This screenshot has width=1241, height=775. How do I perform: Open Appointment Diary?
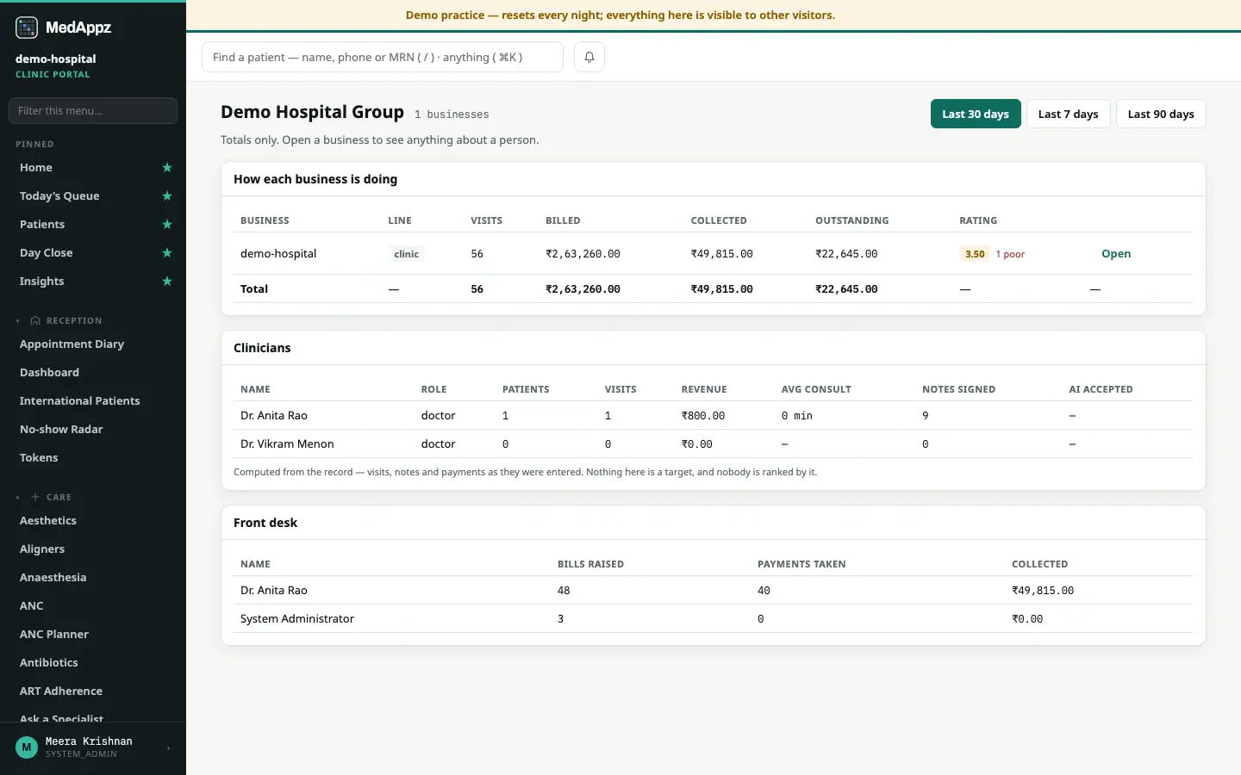72,344
